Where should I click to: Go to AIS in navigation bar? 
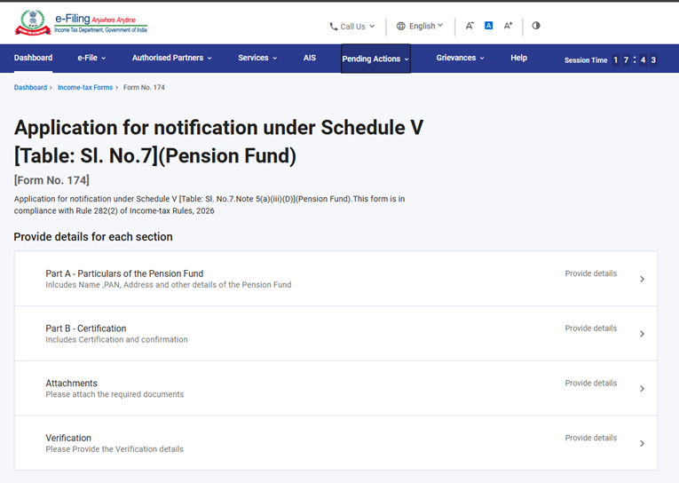(310, 59)
